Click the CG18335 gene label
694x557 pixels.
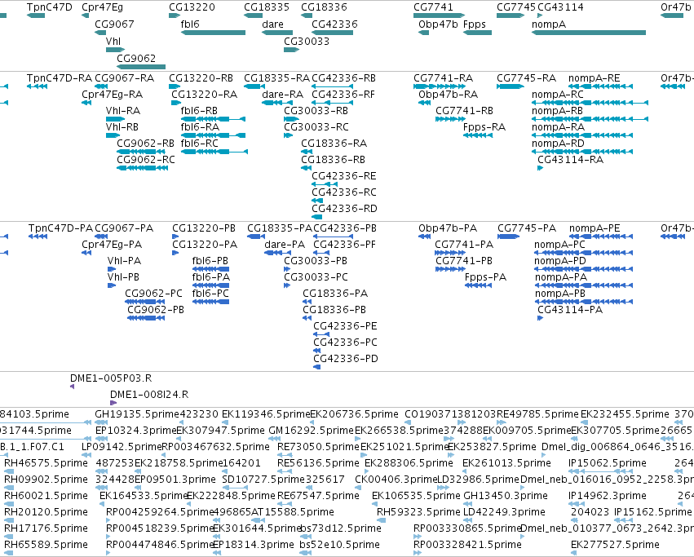(267, 7)
